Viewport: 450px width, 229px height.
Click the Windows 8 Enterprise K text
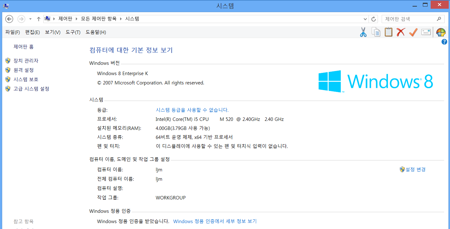[123, 74]
